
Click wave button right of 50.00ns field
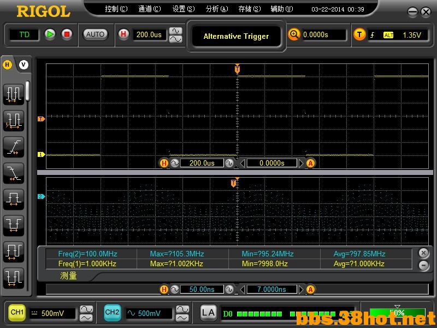(x=229, y=290)
